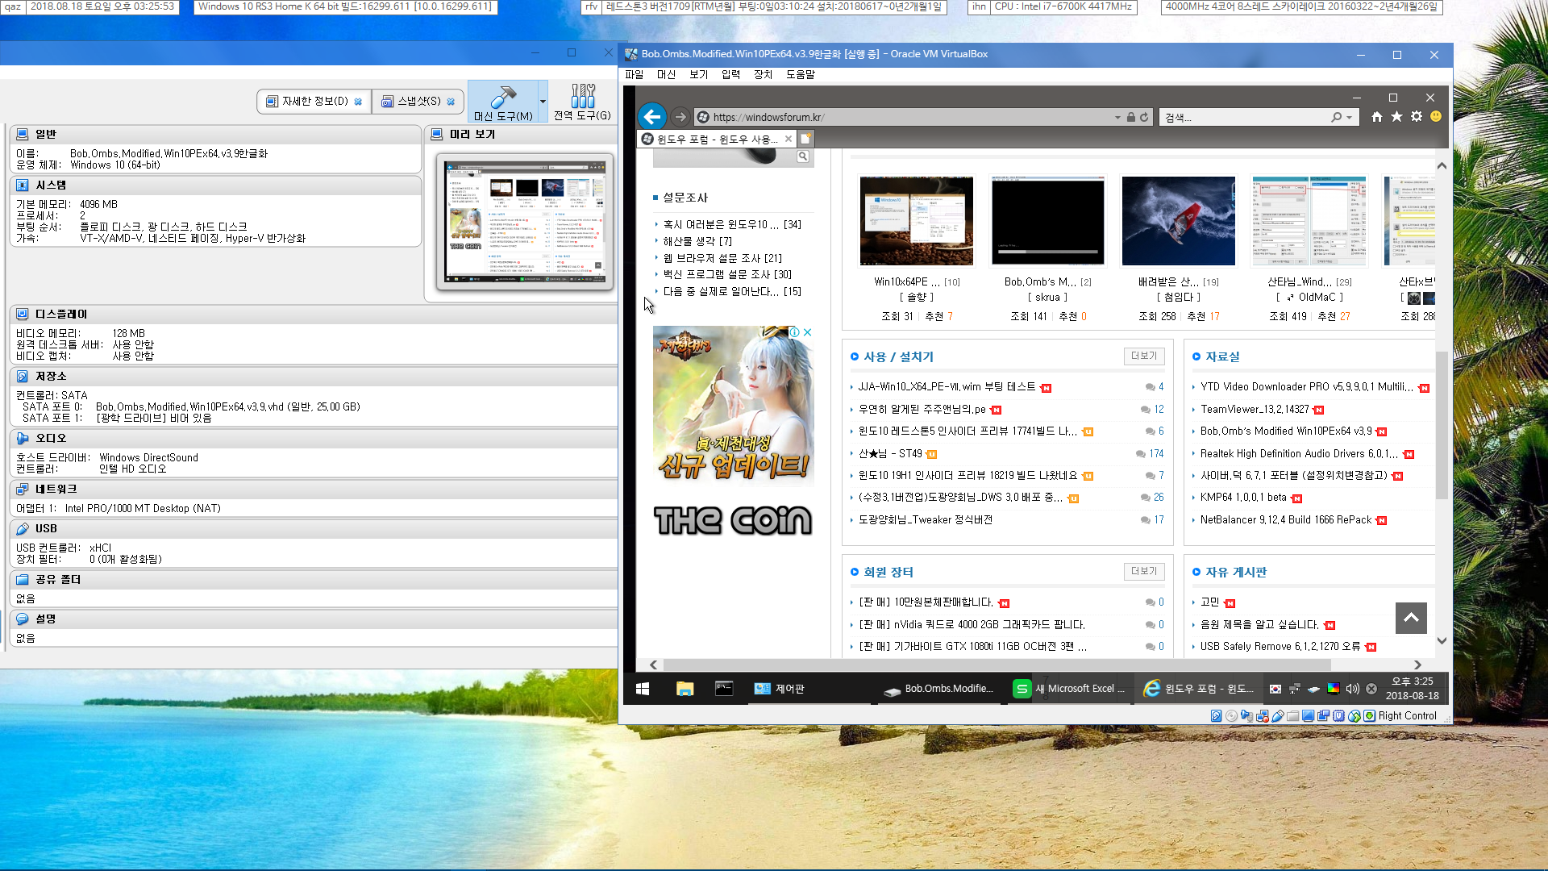The width and height of the screenshot is (1548, 871).
Task: Click the display icon in VirtualBox status bar
Action: [x=1308, y=715]
